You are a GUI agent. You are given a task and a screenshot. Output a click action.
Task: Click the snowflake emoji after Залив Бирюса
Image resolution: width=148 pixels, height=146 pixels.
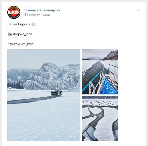[34, 24]
